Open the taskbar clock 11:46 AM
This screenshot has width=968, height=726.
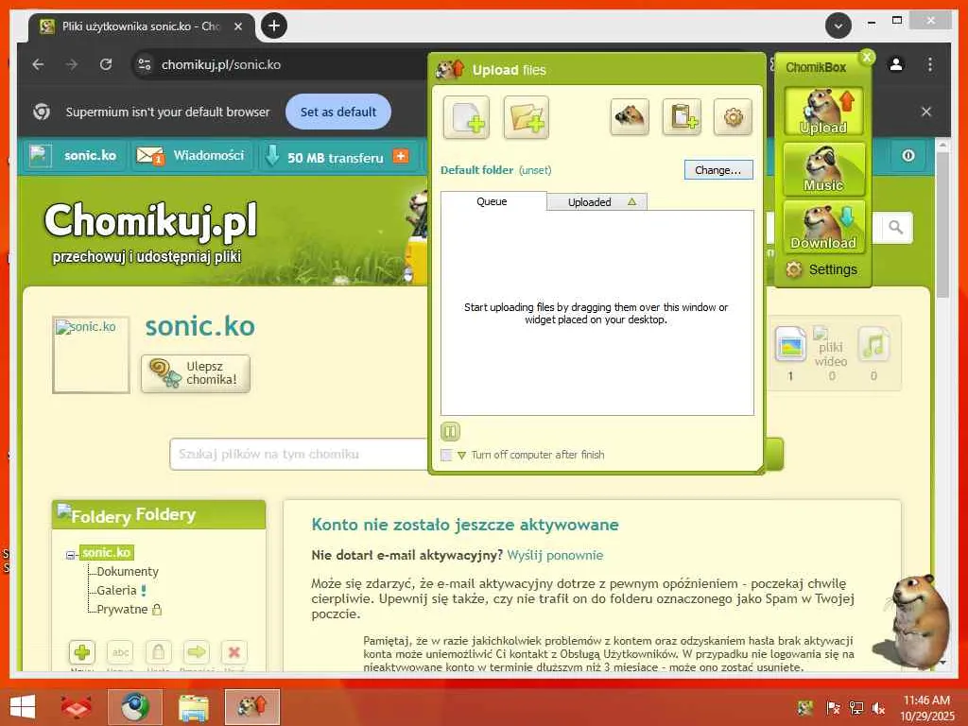[926, 708]
